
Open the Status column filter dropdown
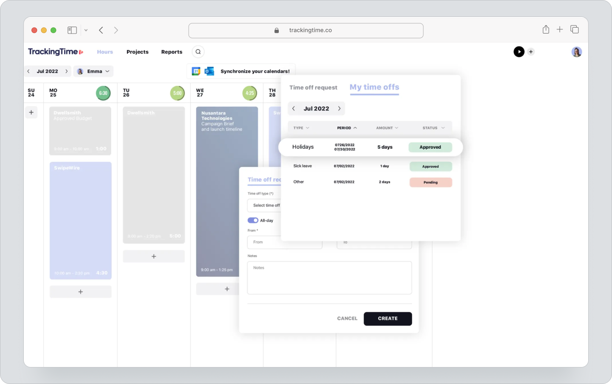(443, 127)
